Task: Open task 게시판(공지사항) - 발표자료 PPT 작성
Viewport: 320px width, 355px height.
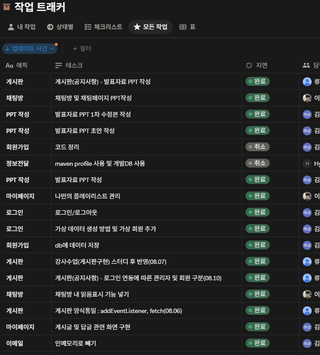Action: pyautogui.click(x=103, y=82)
